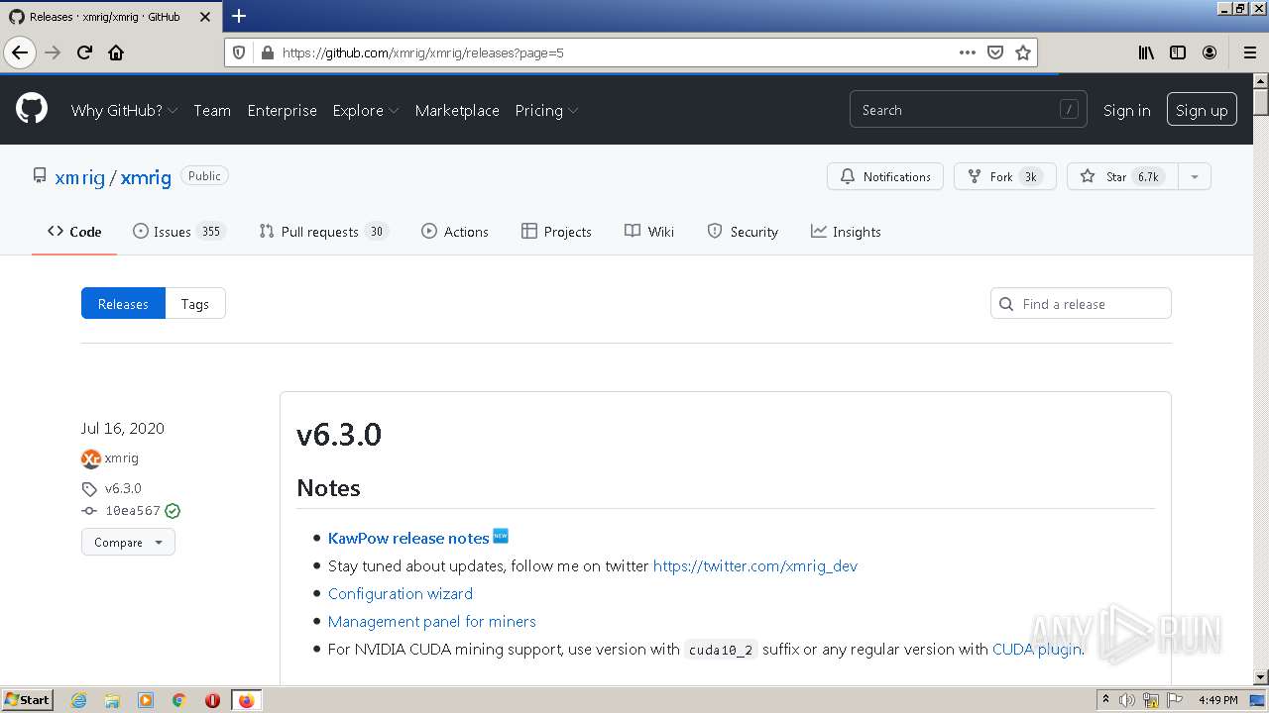Go back using the browser back arrow
1269x713 pixels.
click(20, 52)
